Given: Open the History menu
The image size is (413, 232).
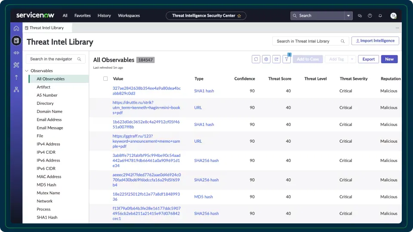Looking at the screenshot, I should [x=104, y=15].
